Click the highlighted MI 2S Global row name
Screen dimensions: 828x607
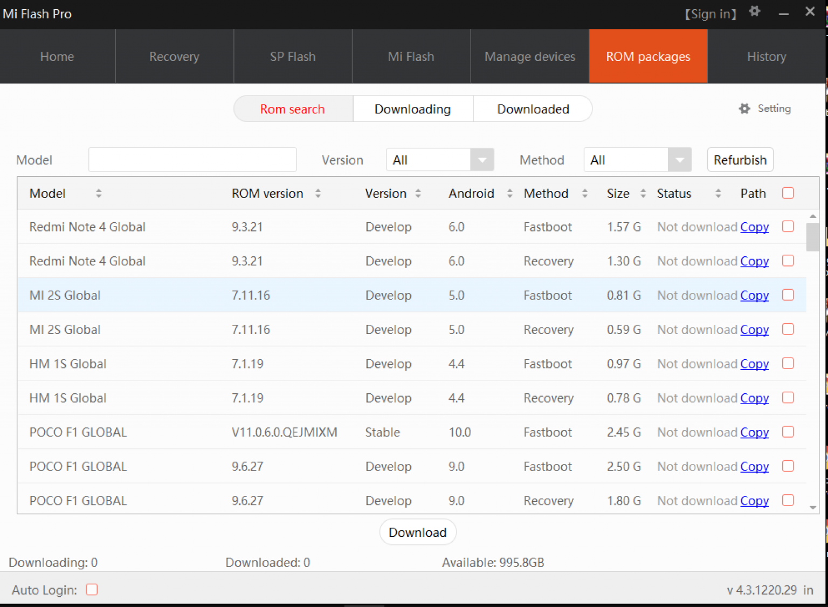click(65, 295)
